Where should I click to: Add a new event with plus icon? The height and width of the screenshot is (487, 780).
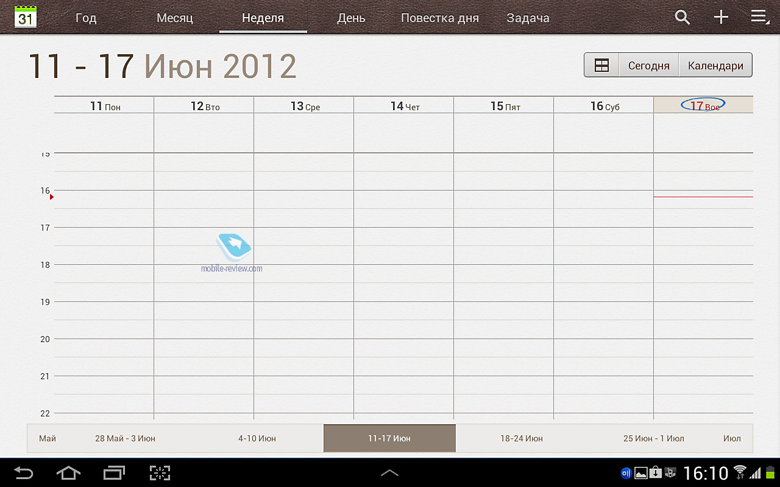pos(721,17)
